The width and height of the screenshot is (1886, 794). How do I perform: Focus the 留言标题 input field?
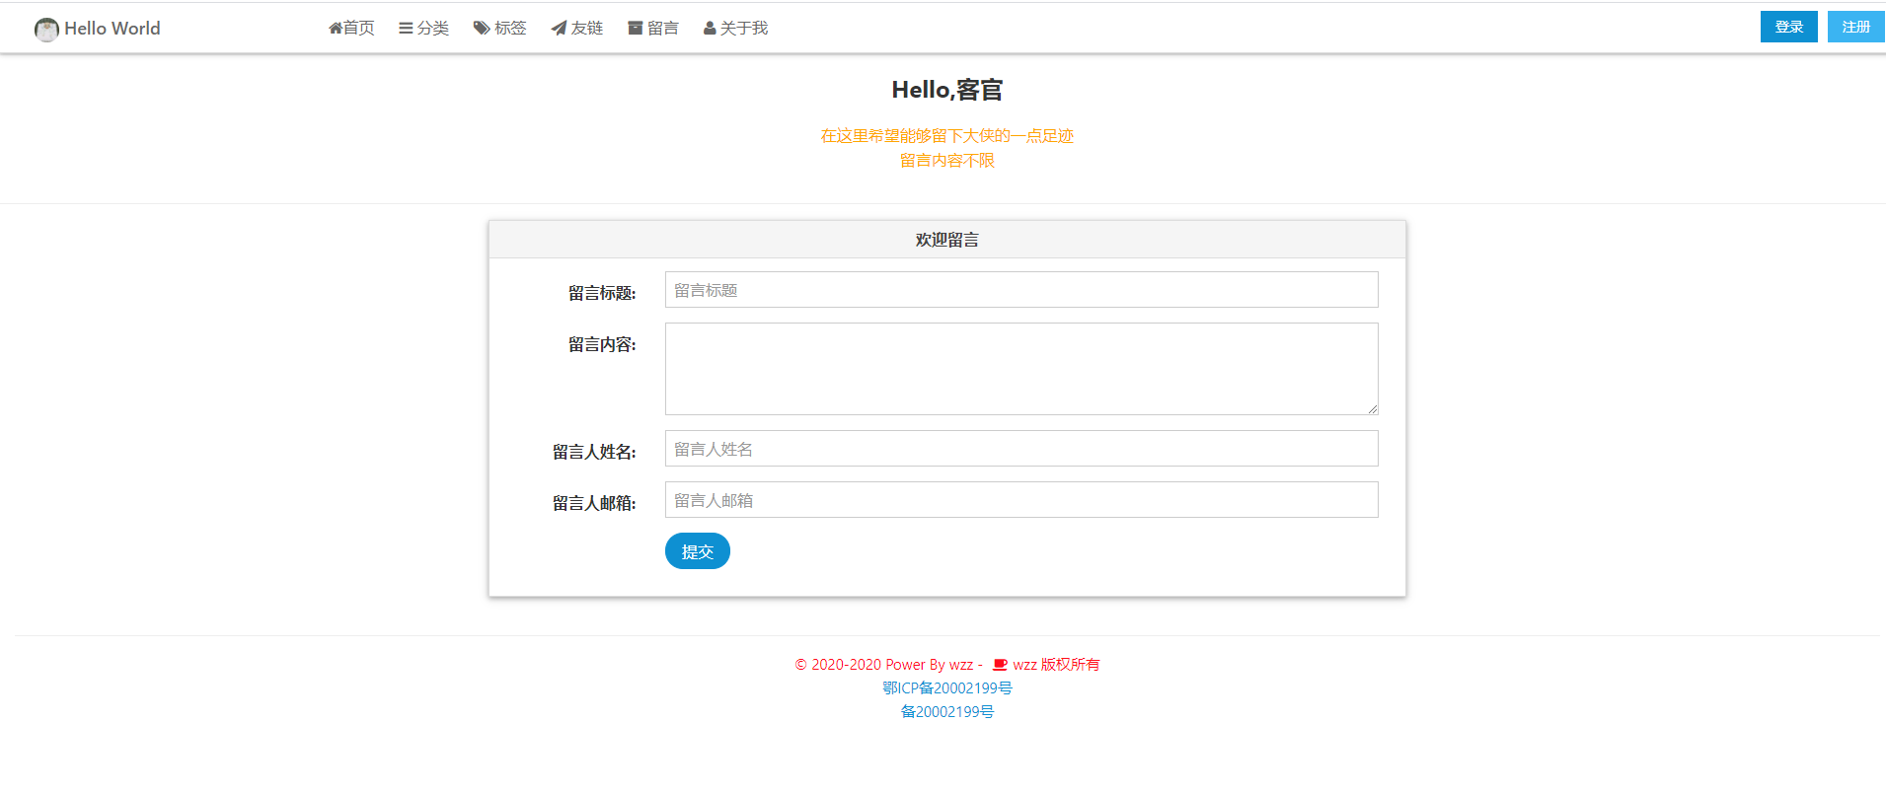(1021, 290)
